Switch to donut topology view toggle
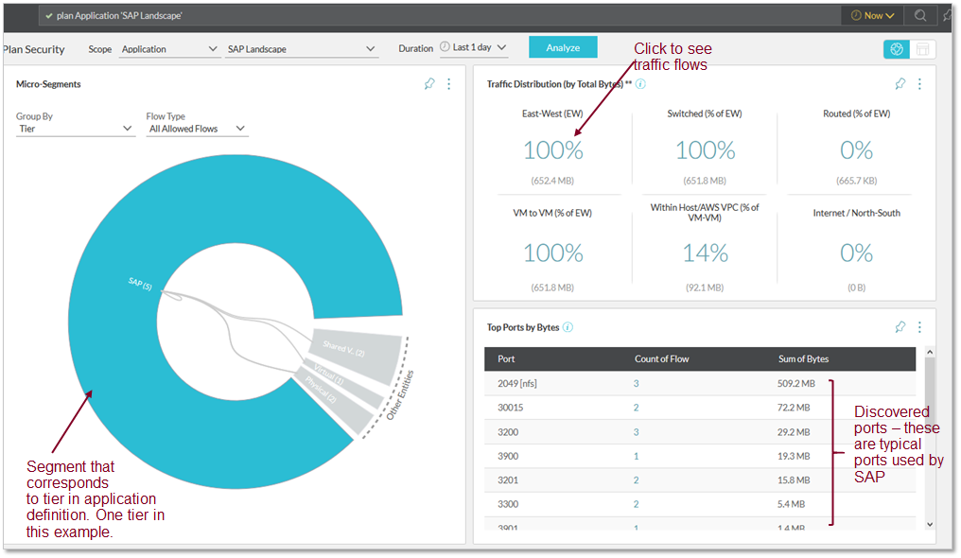The width and height of the screenshot is (961, 558). pos(897,49)
